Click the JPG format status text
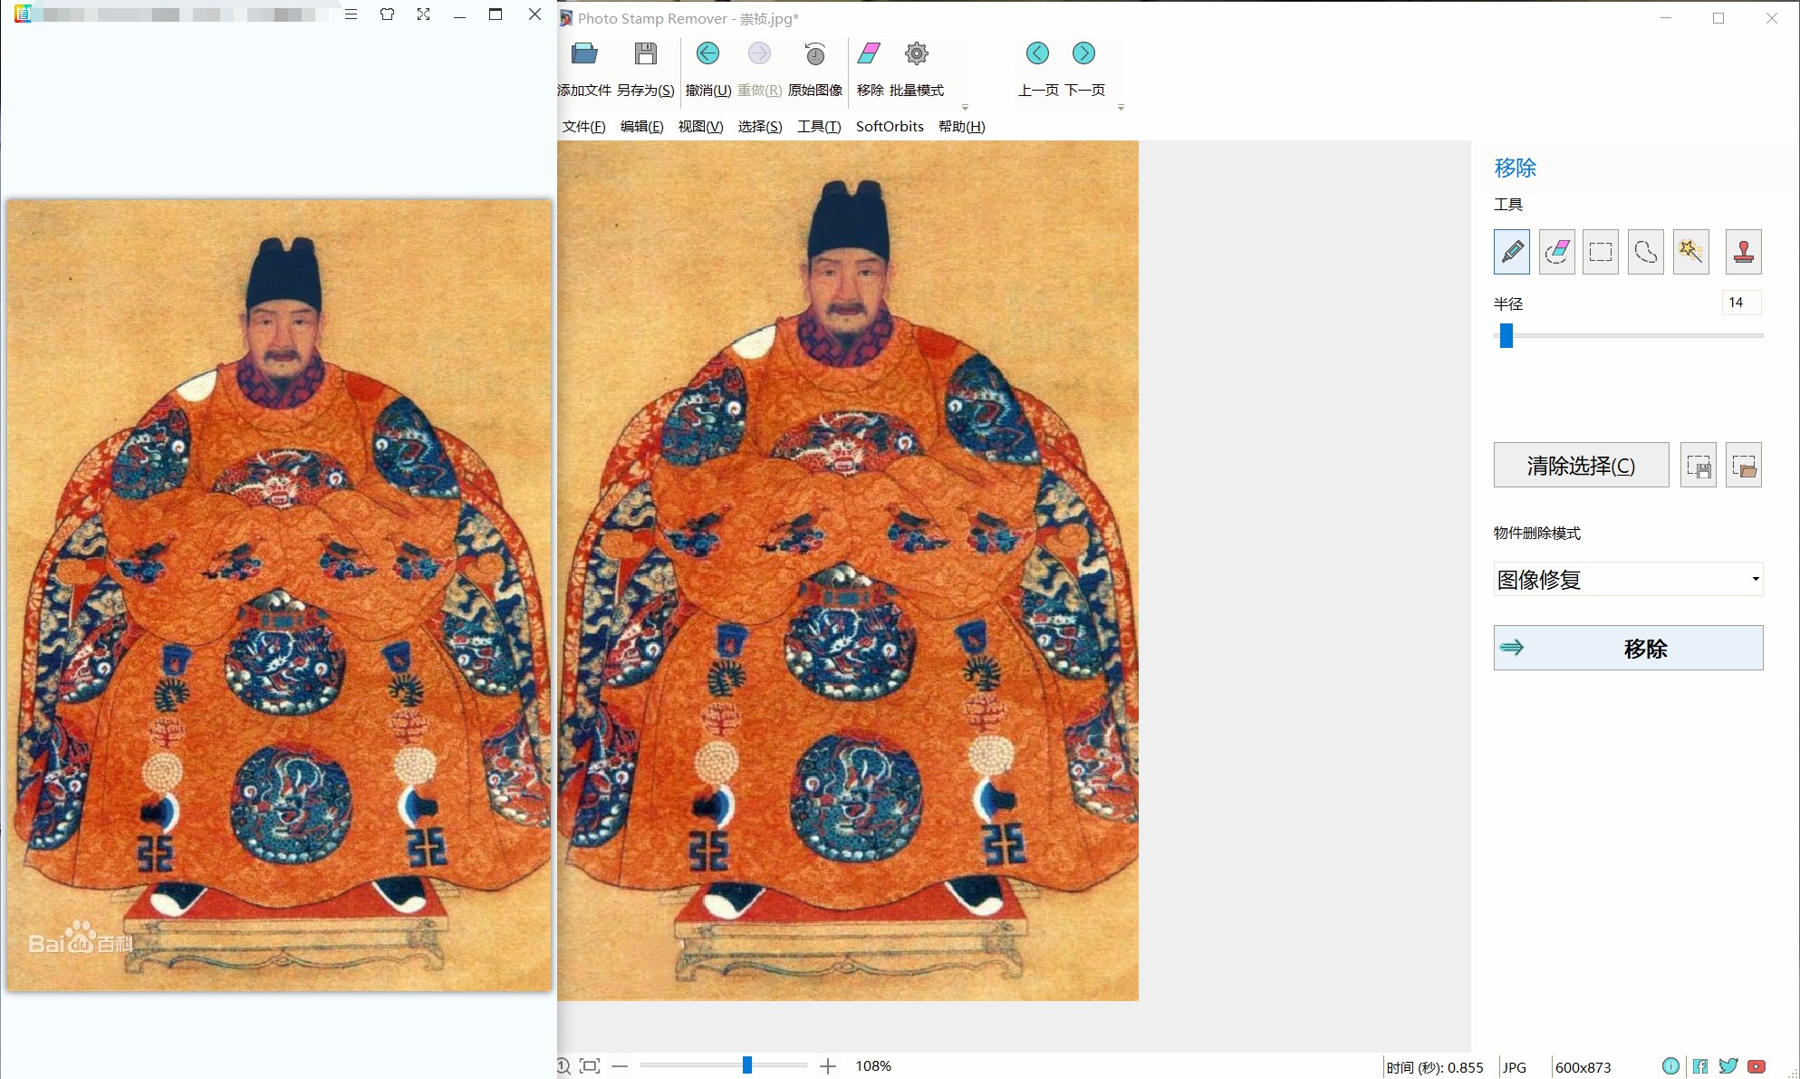 tap(1515, 1067)
